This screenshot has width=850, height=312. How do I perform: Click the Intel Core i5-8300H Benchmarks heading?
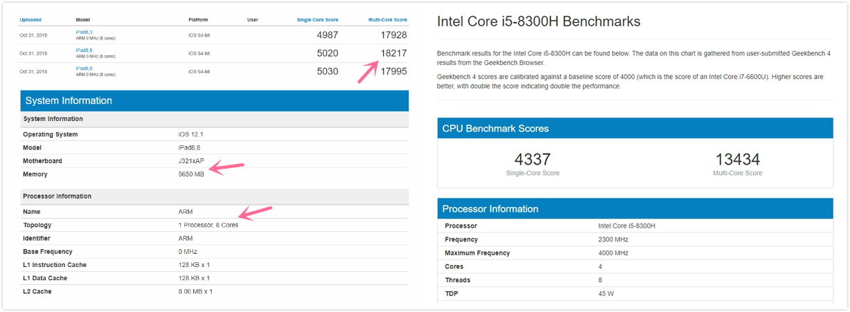pyautogui.click(x=538, y=21)
